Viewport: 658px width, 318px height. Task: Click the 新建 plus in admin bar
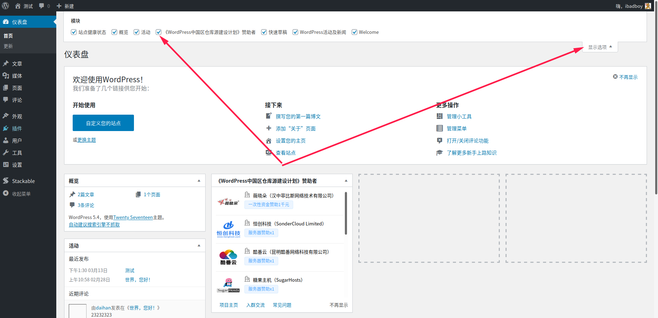59,6
